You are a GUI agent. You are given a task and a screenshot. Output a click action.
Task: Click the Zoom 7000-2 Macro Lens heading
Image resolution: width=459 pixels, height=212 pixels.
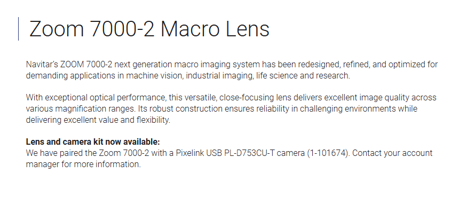point(149,29)
